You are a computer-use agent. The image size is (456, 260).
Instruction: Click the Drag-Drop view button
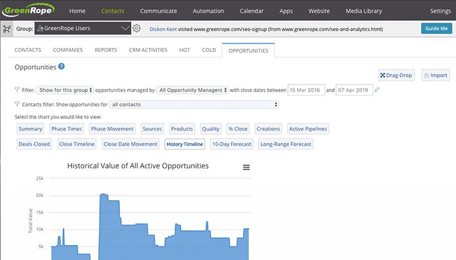(396, 75)
